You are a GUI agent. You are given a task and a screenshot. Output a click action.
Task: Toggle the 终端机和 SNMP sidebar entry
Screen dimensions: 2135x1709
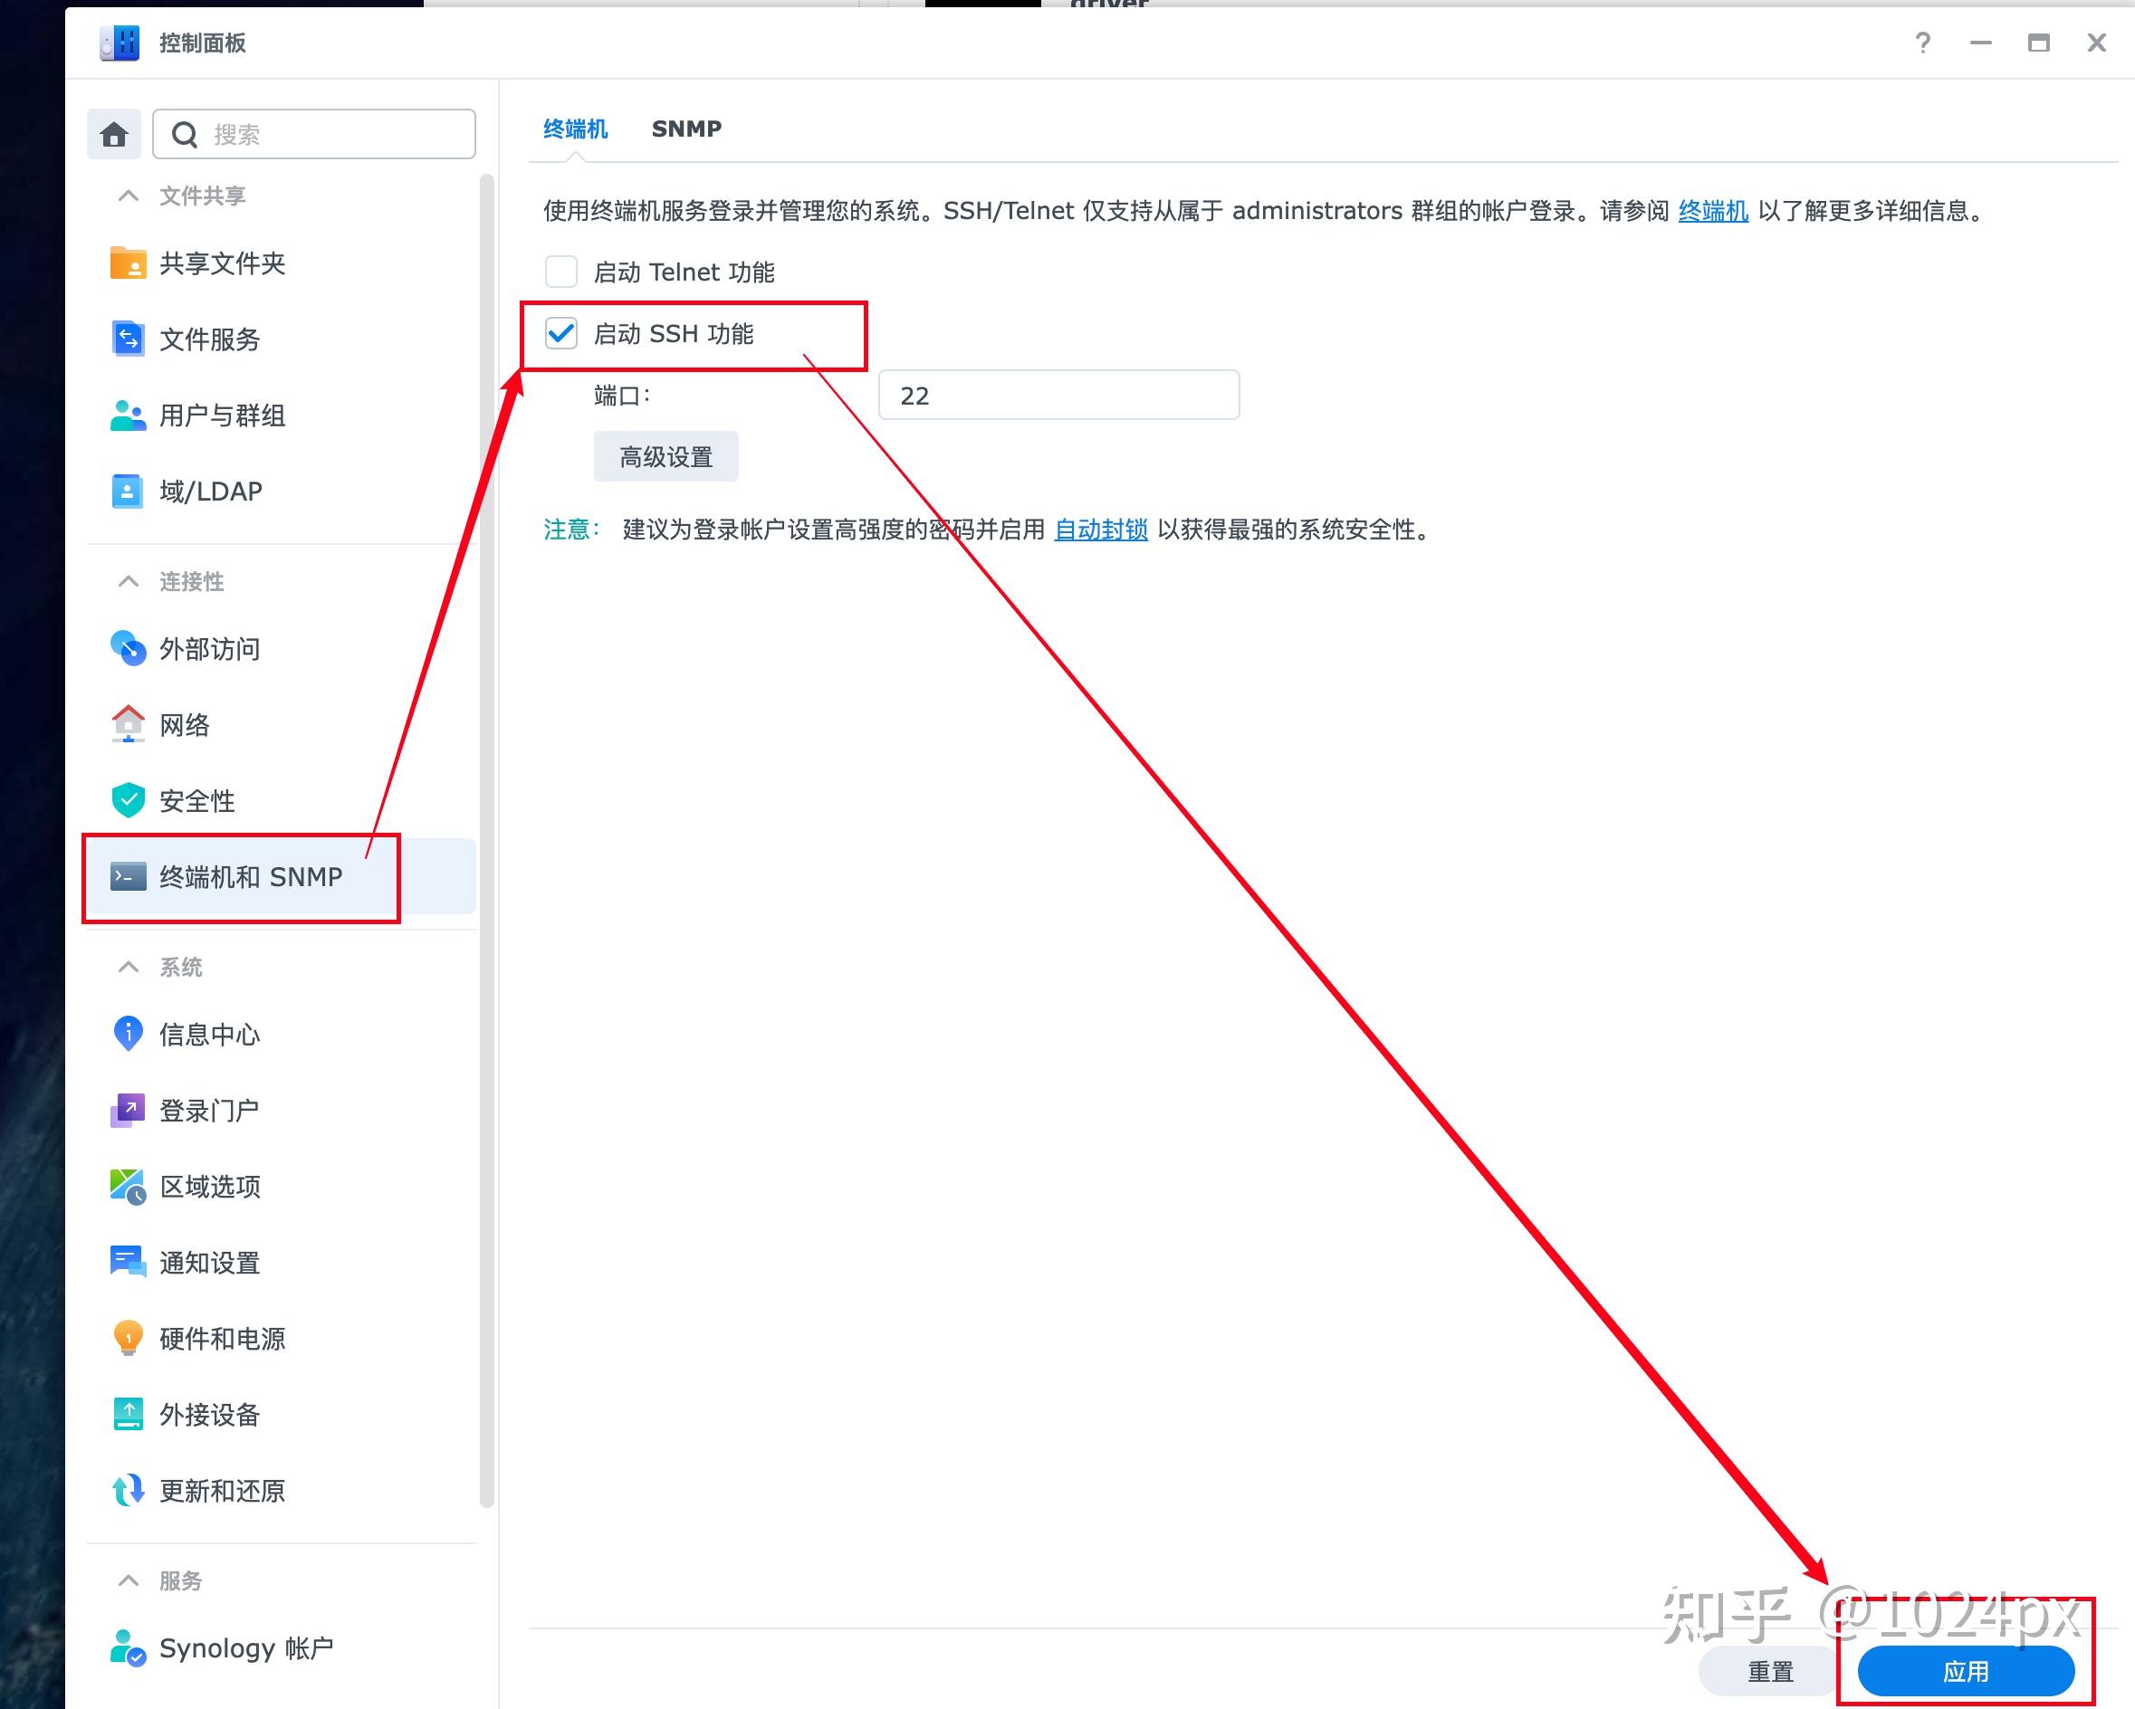point(249,875)
